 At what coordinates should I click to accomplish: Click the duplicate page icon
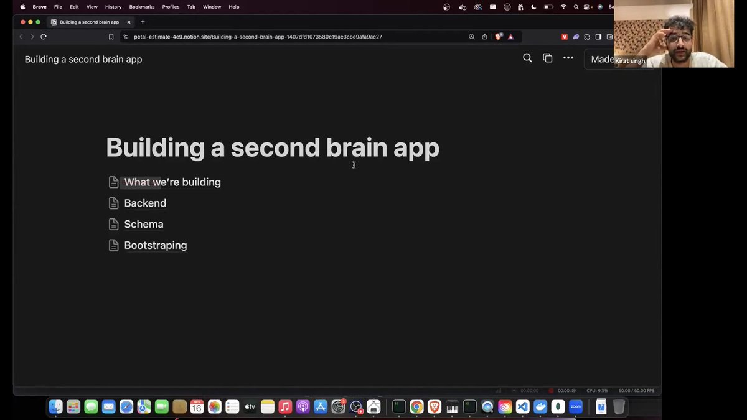click(548, 58)
